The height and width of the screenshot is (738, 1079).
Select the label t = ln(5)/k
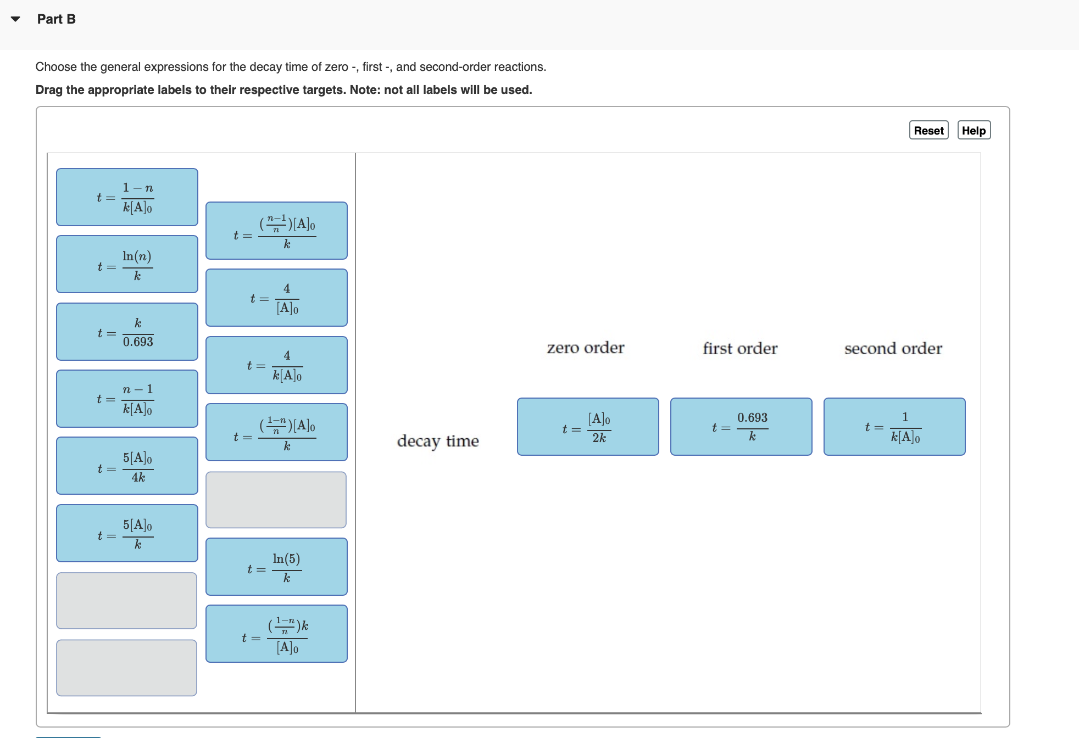tap(276, 567)
